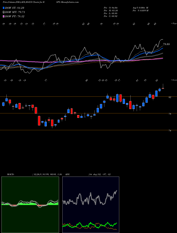Click the '<Lows' marker label

click(x=174, y=80)
